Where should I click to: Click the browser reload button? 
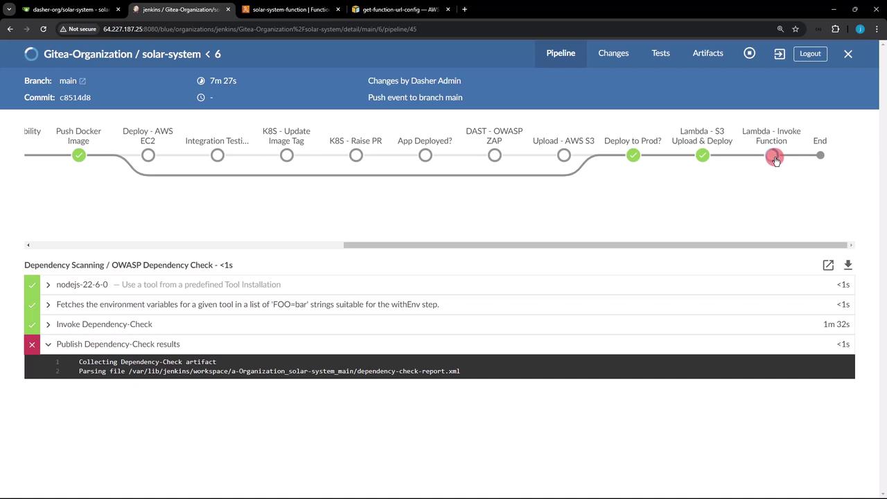click(x=43, y=29)
